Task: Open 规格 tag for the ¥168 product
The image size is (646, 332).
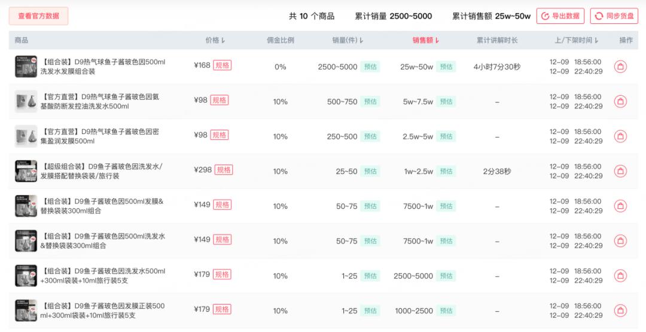Action: point(222,65)
